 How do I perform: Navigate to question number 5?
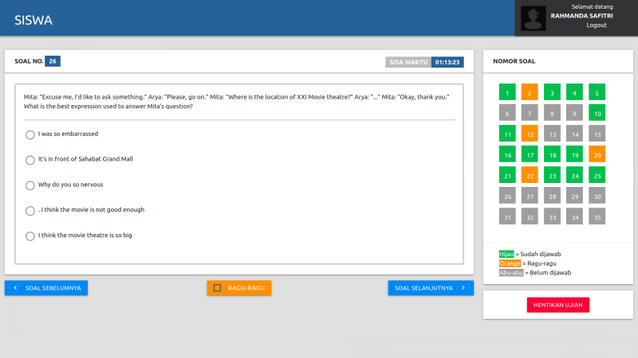pos(597,92)
